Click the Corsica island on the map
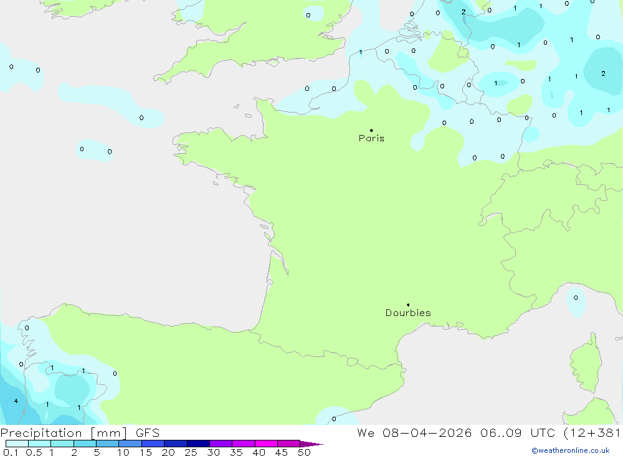The width and height of the screenshot is (623, 456). click(x=586, y=363)
